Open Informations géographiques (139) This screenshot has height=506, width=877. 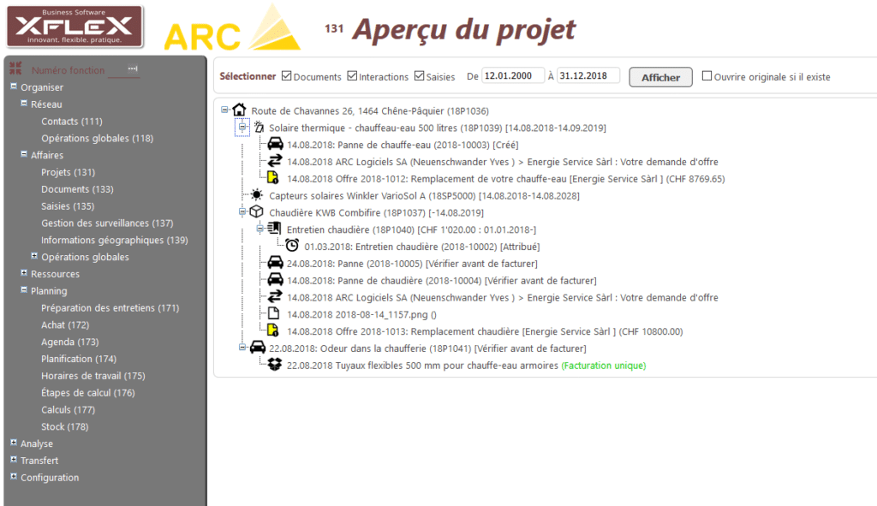pos(115,240)
